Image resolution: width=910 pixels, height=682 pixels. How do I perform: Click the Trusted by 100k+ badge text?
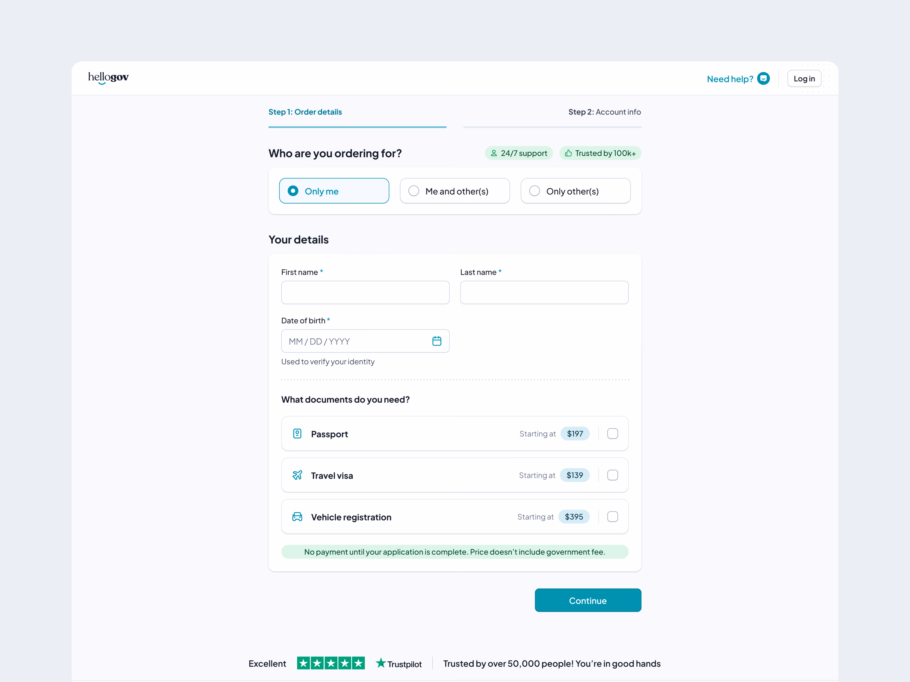(605, 153)
